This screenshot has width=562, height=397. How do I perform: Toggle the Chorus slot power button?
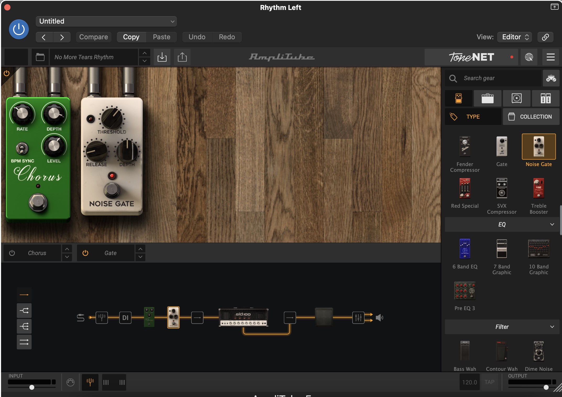12,253
